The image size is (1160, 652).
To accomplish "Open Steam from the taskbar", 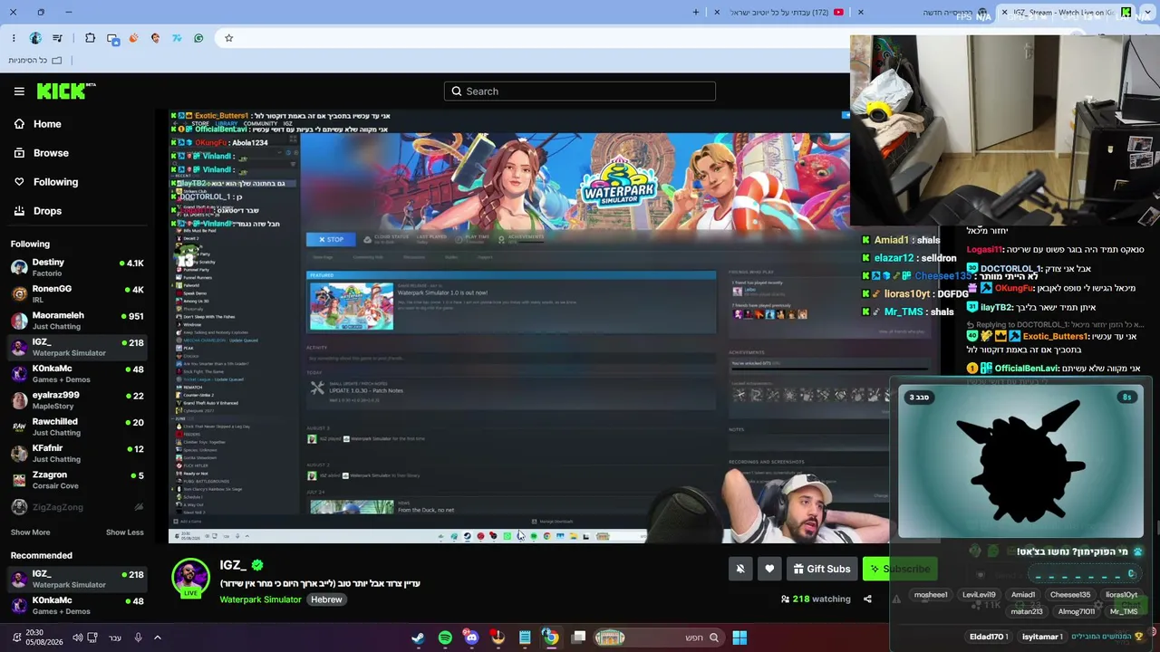I will point(418,638).
